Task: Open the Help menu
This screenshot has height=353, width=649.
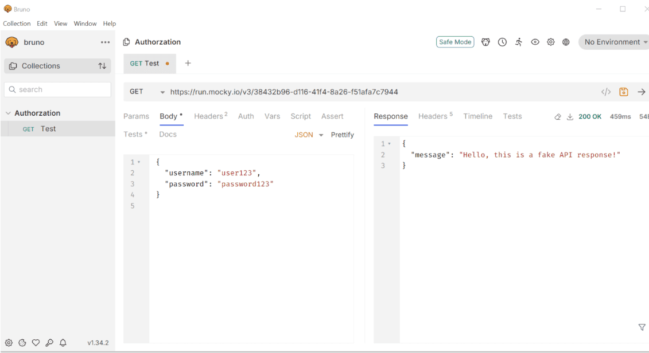Action: pos(109,23)
